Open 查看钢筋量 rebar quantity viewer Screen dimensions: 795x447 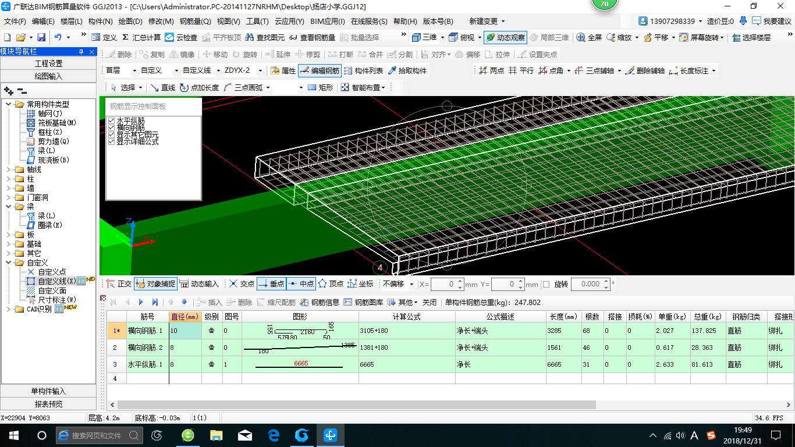pyautogui.click(x=312, y=37)
